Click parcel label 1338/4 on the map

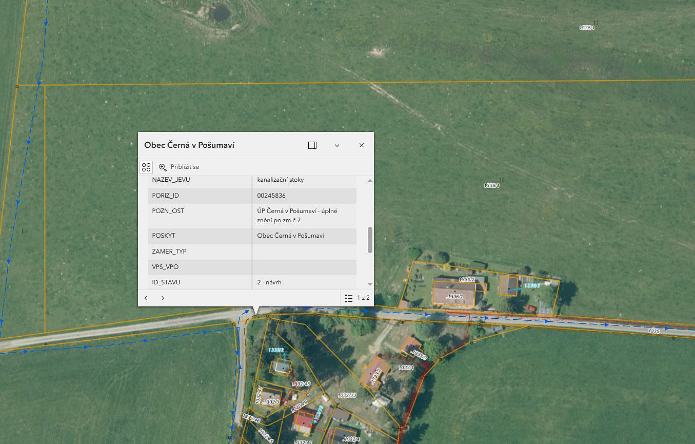(x=491, y=185)
